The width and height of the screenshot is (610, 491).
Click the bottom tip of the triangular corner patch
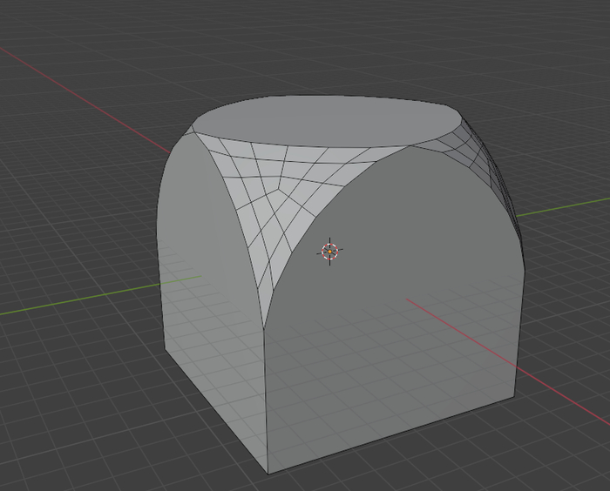point(265,318)
